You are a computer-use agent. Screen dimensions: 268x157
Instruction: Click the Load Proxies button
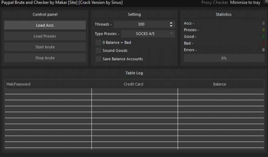(45, 36)
